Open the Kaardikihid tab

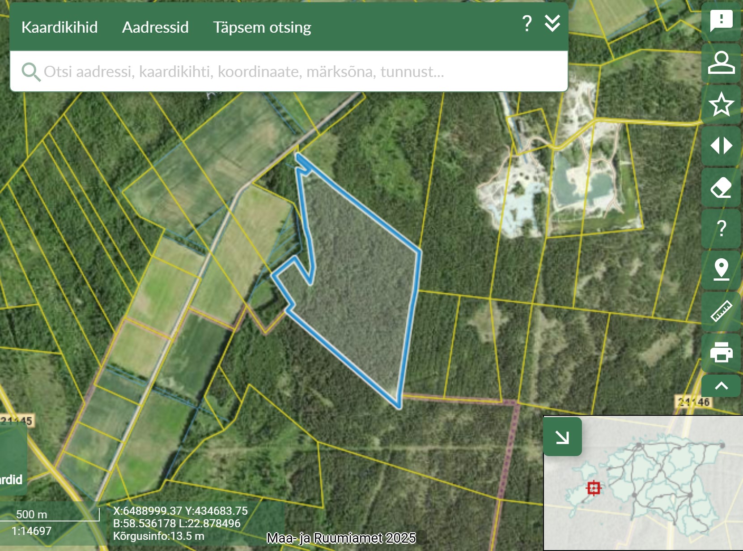[59, 27]
